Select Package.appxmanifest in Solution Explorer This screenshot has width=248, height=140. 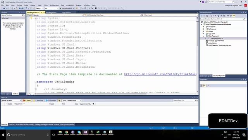point(216,40)
